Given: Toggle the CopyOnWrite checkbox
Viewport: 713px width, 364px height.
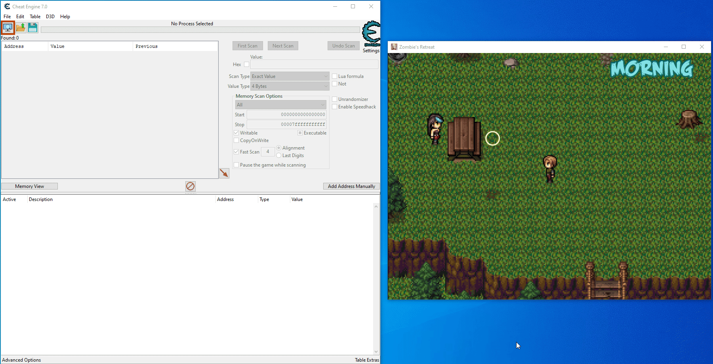Looking at the screenshot, I should (236, 140).
